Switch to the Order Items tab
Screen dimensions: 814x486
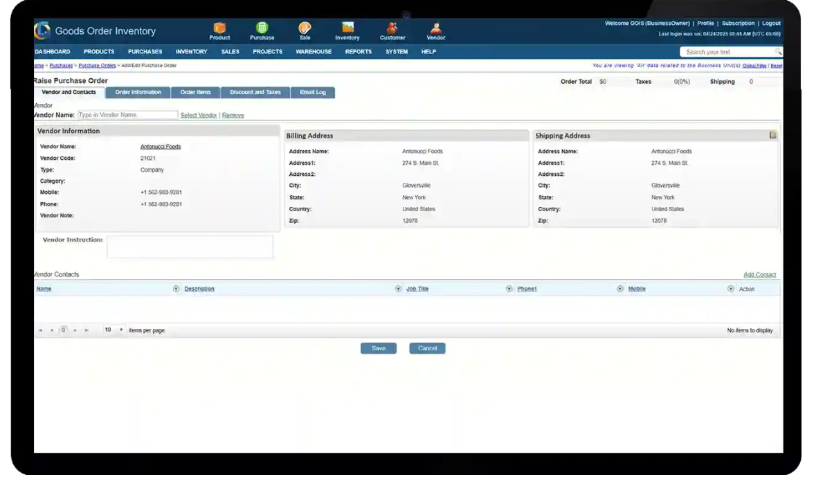tap(195, 92)
